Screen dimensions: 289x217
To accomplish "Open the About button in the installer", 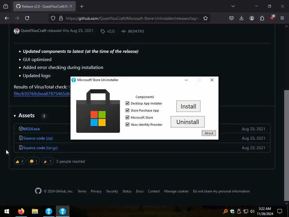I will pos(209,133).
